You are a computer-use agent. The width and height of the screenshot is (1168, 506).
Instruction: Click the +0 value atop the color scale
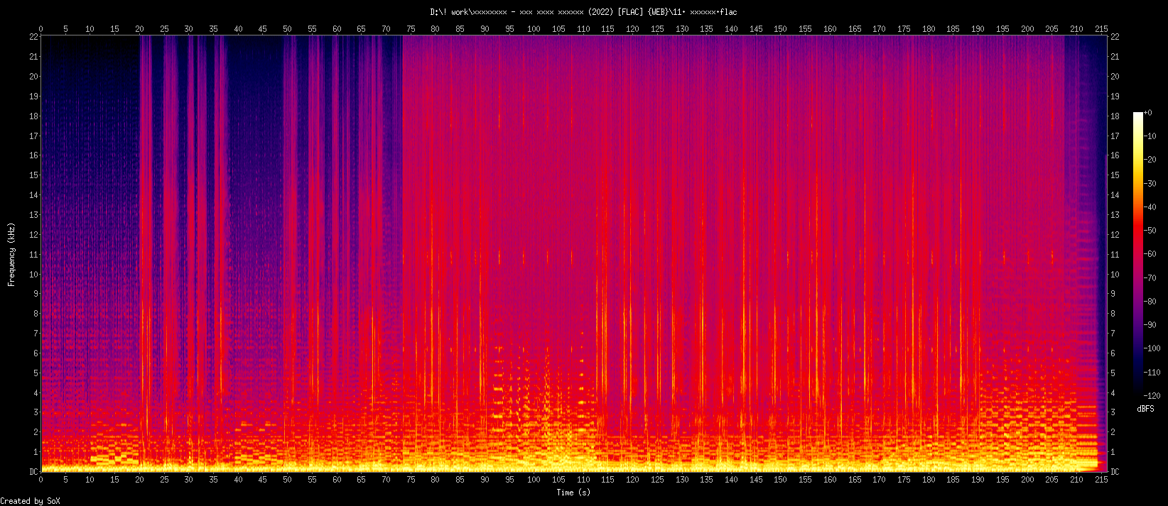[1148, 113]
